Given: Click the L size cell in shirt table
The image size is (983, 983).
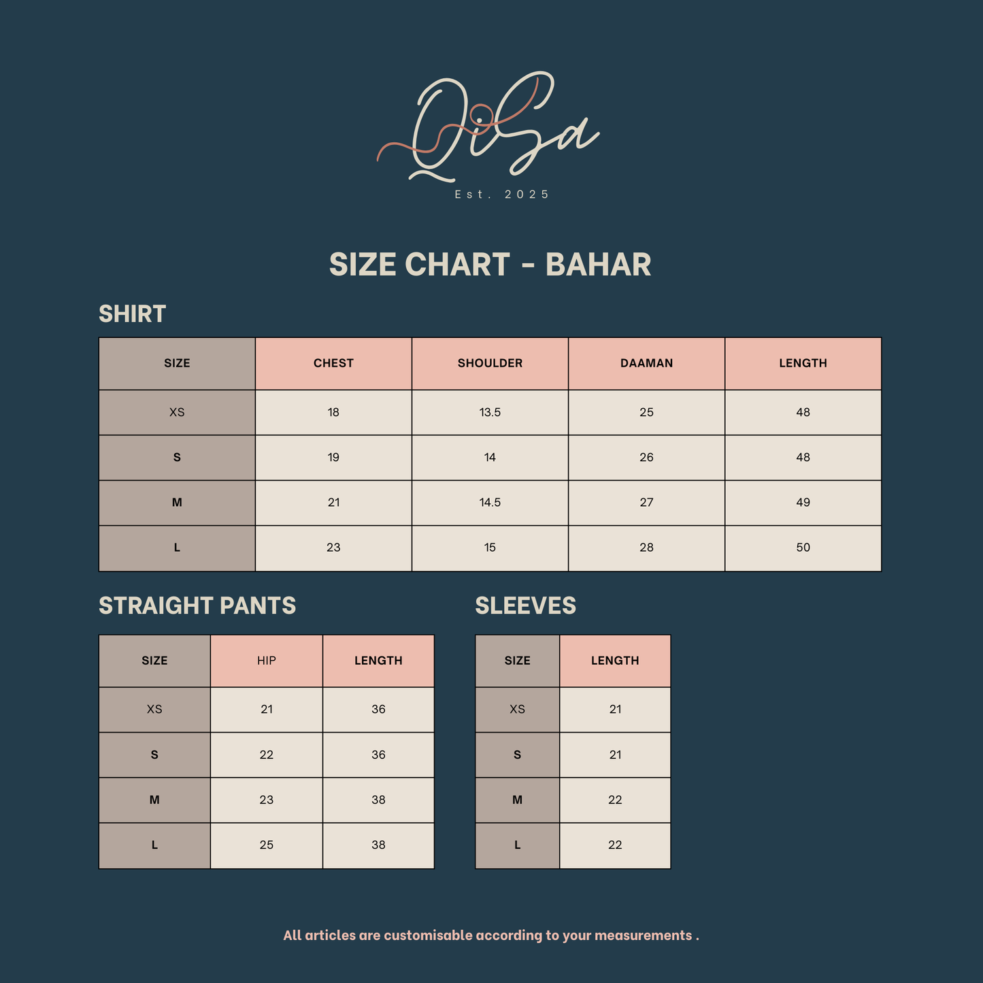Looking at the screenshot, I should [177, 548].
